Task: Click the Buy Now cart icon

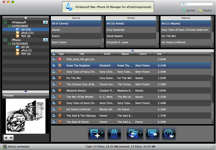Action: tap(183, 10)
